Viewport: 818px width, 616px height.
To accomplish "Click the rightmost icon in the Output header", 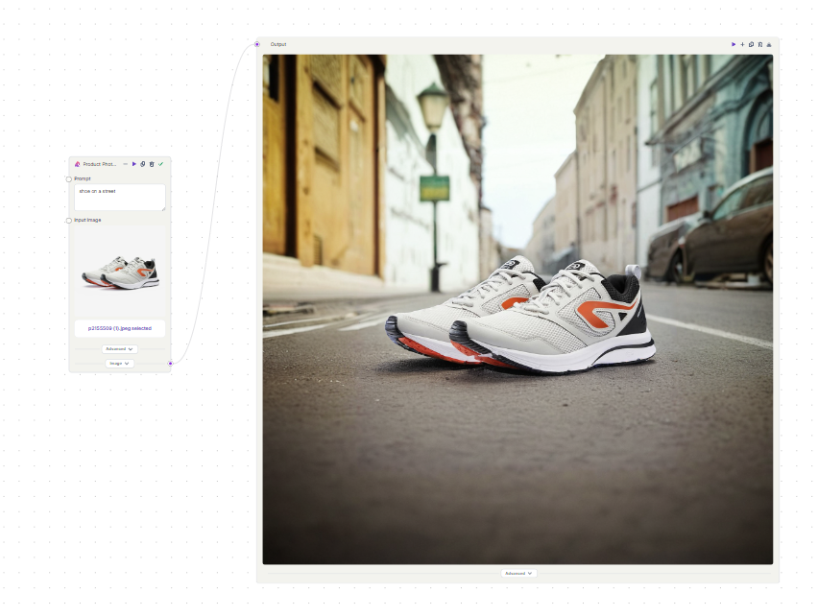I will pyautogui.click(x=769, y=44).
